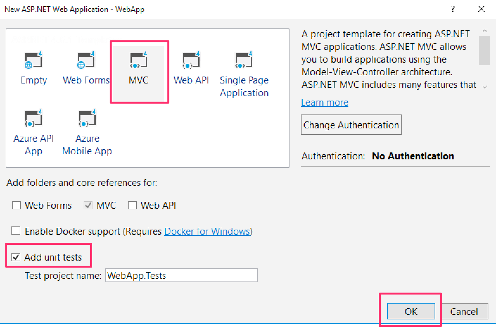Select the Empty template icon

click(34, 60)
